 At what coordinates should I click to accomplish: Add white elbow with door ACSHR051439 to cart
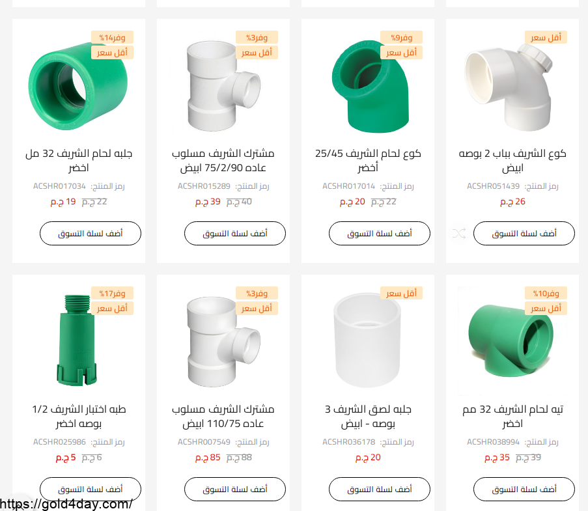tap(524, 233)
